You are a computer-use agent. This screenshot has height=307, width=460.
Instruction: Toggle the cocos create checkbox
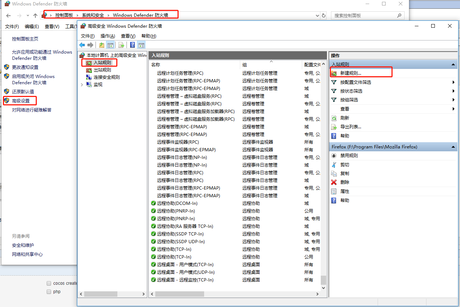[x=49, y=283]
